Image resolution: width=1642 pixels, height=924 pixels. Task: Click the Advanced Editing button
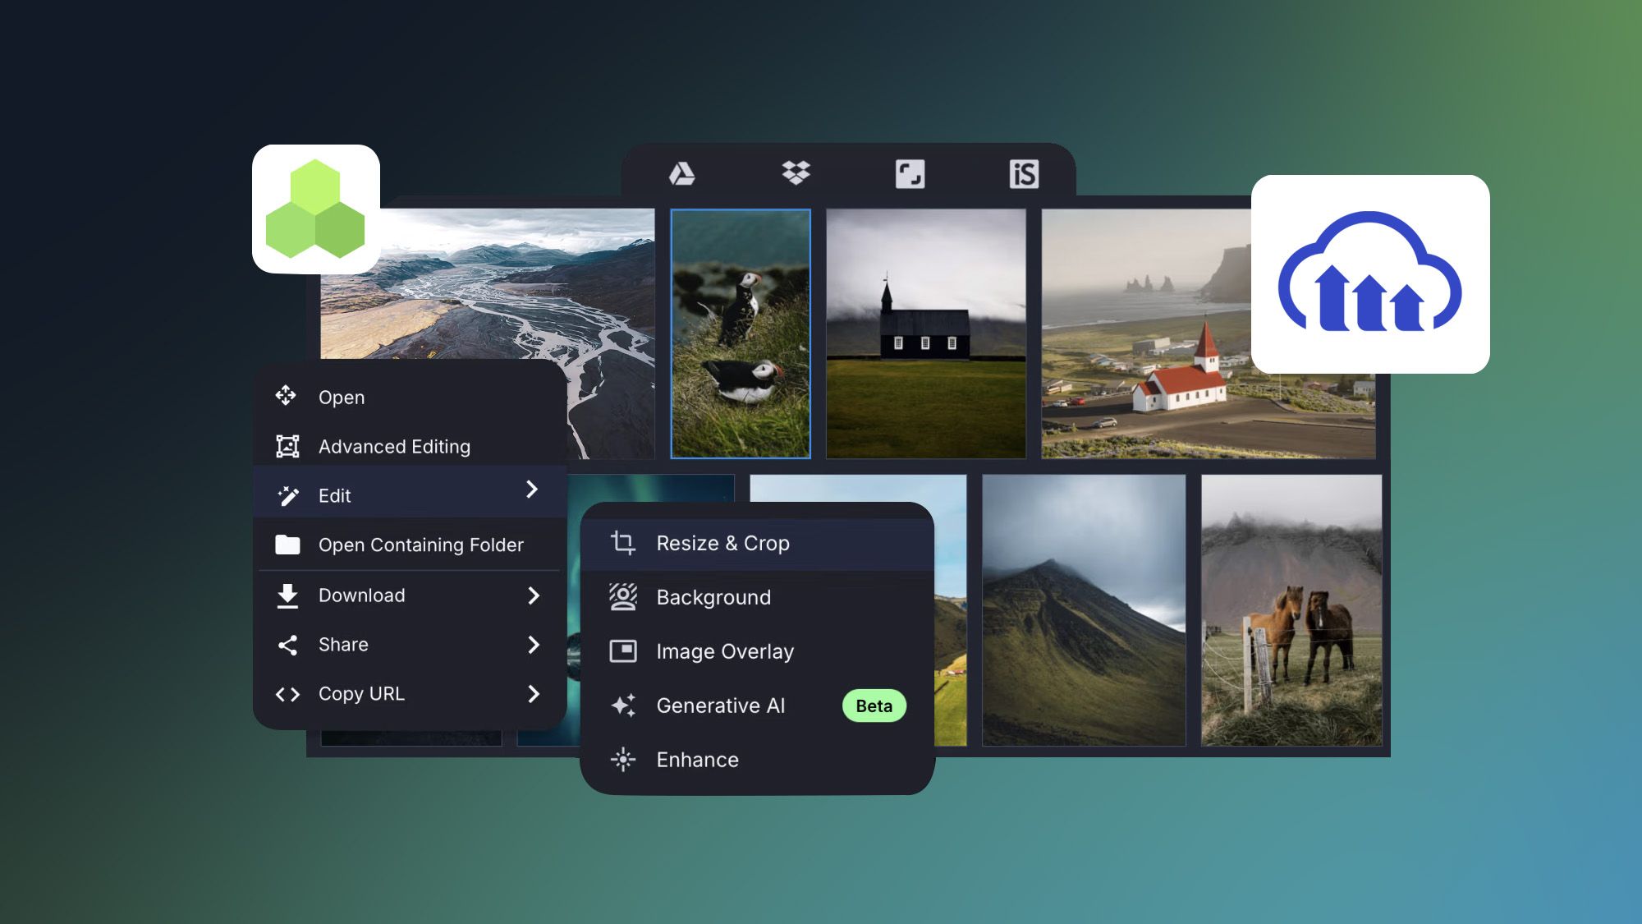click(x=393, y=446)
